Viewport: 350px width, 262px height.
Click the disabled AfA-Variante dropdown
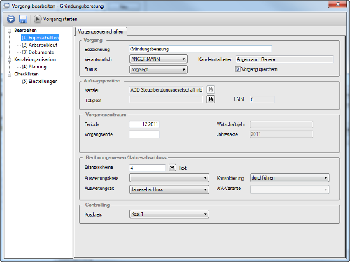click(290, 189)
